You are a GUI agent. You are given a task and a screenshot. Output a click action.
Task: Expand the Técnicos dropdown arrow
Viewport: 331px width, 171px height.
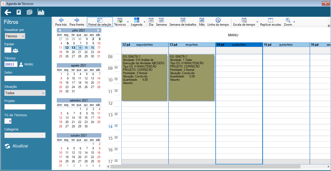(128, 22)
